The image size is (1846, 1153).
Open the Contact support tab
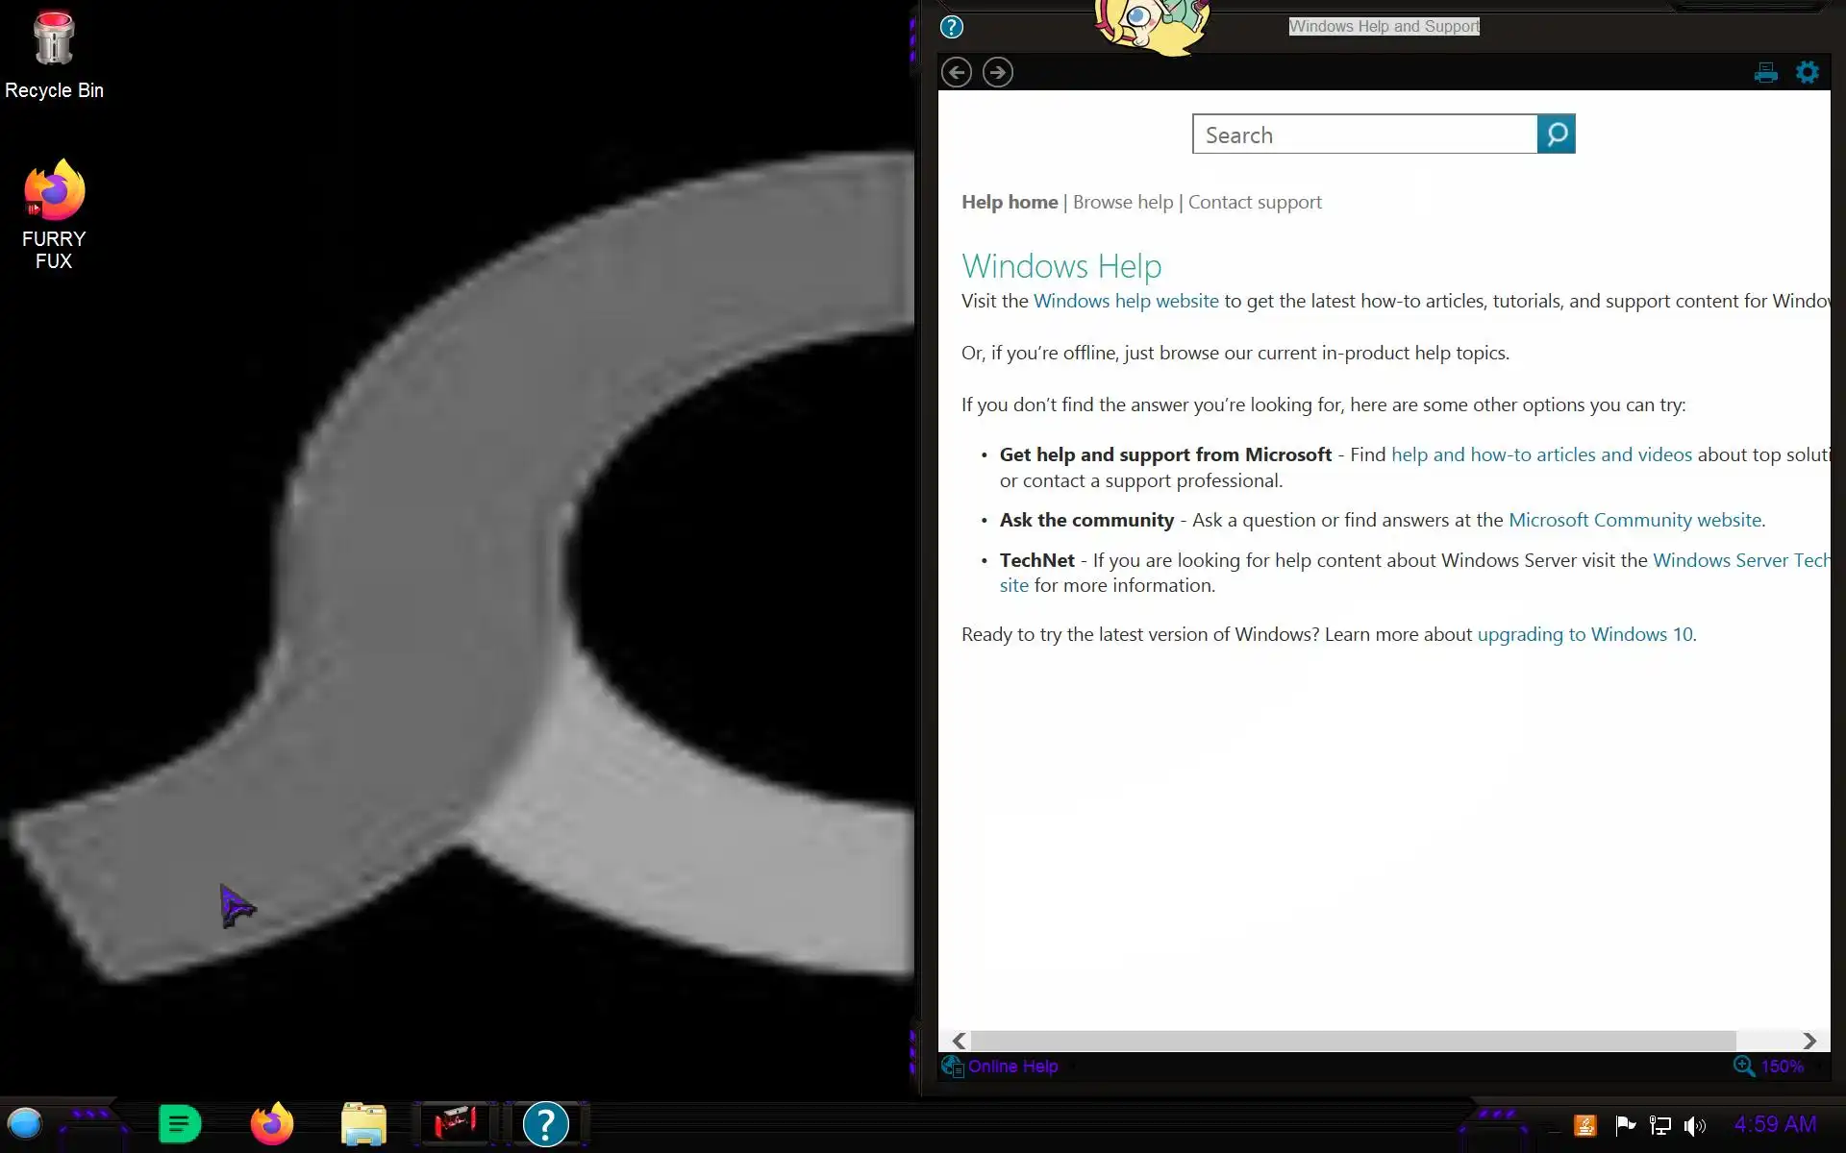pyautogui.click(x=1254, y=202)
